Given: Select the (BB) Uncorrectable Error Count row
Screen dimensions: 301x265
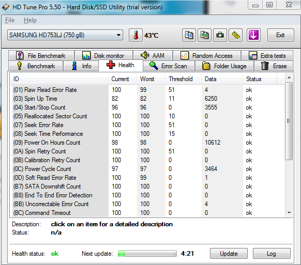Looking at the screenshot, I should pos(148,204).
